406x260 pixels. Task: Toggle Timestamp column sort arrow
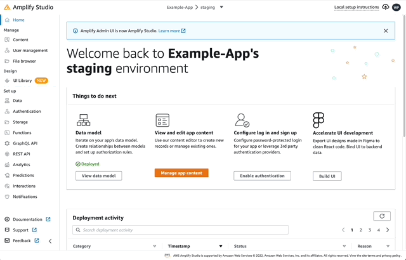[x=221, y=246]
